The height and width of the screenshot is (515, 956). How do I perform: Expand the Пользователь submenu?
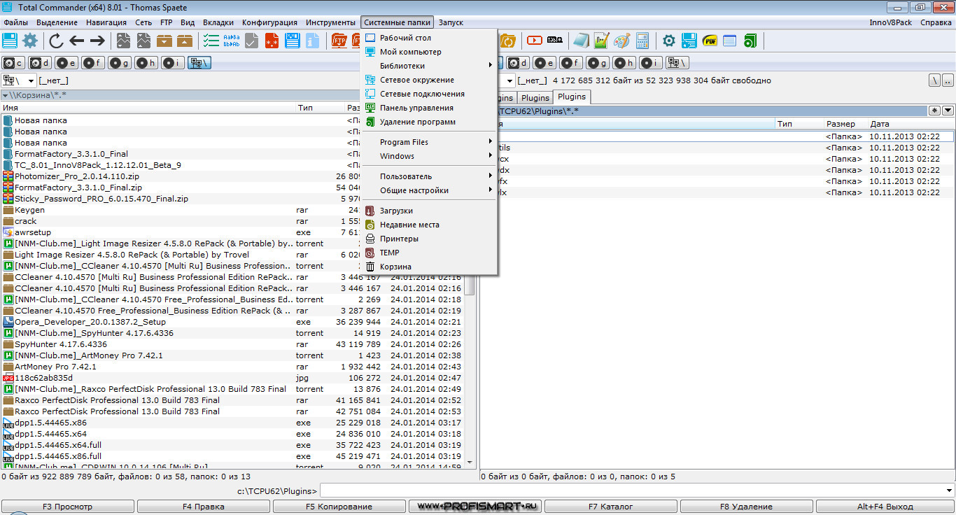pos(428,176)
